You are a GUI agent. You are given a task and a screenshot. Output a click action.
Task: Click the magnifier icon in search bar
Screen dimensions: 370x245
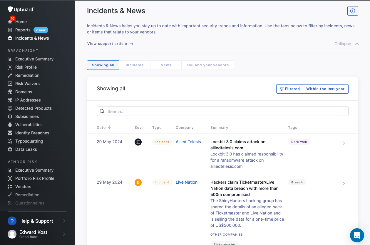pos(102,111)
